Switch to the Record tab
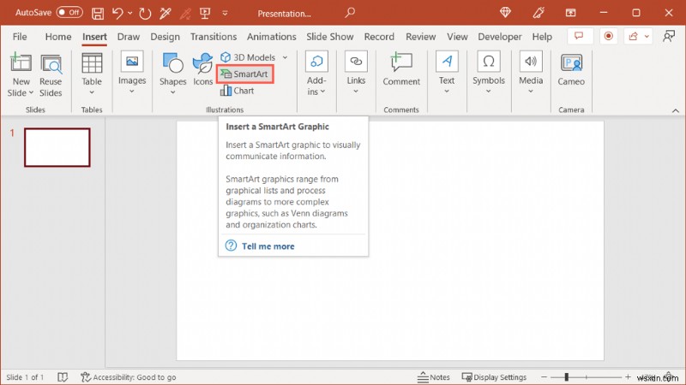The height and width of the screenshot is (385, 686). click(x=379, y=37)
